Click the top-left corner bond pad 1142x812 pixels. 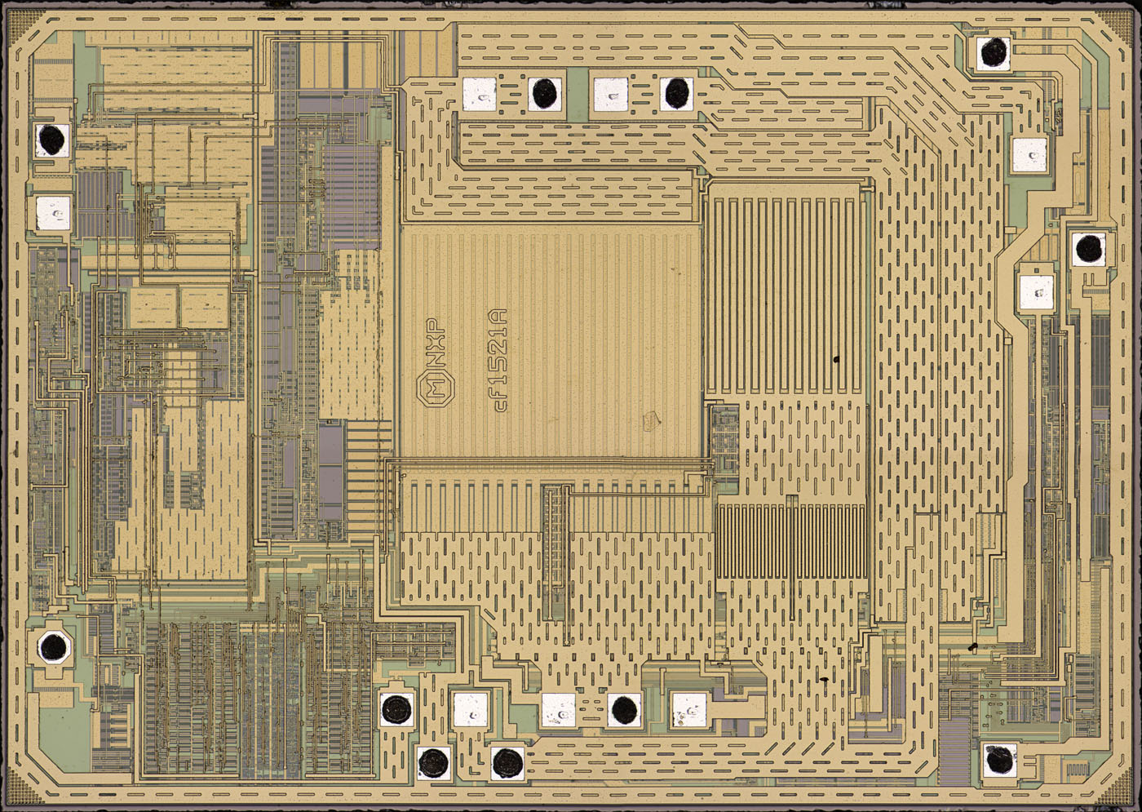pyautogui.click(x=51, y=140)
